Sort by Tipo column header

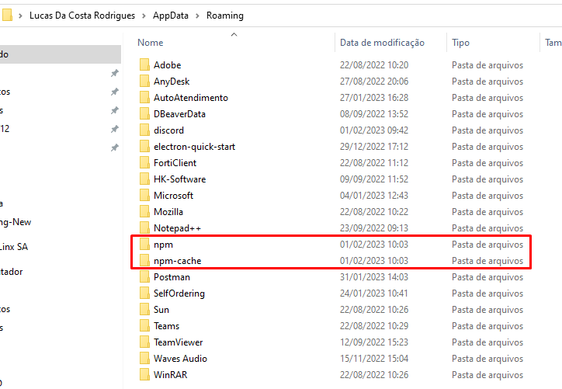(460, 43)
